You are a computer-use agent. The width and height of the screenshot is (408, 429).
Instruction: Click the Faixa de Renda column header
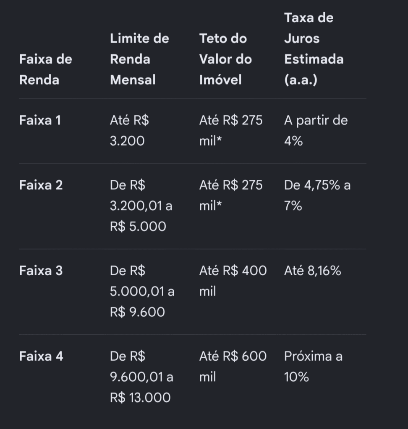point(45,70)
